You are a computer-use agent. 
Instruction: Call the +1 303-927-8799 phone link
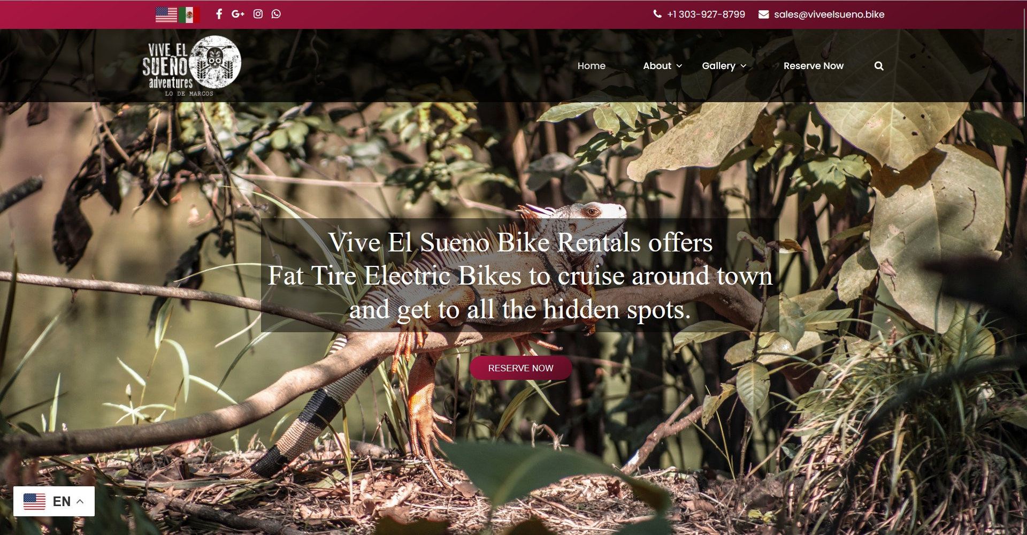pos(706,14)
